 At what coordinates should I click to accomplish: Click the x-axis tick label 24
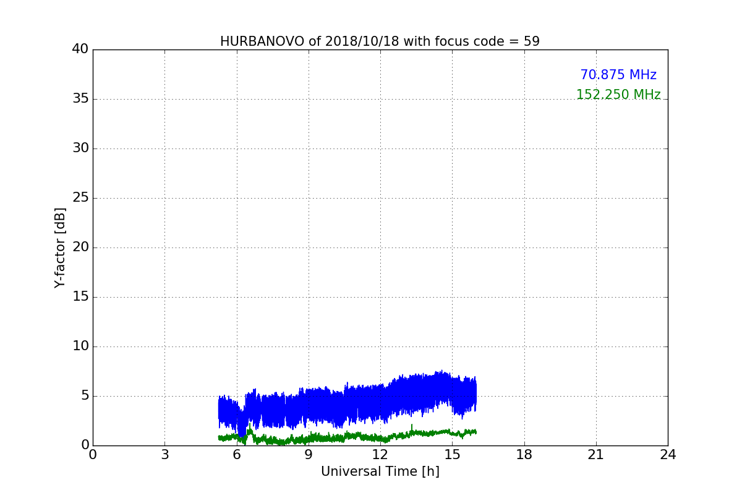click(667, 455)
